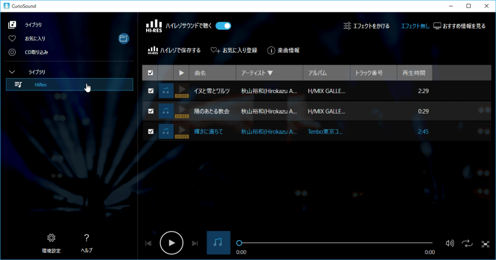Click the large play button
The width and height of the screenshot is (496, 260).
(x=171, y=243)
